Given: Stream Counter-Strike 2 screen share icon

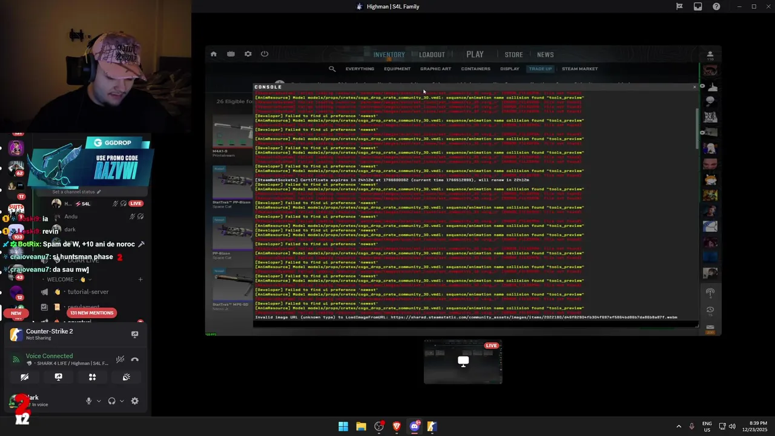Looking at the screenshot, I should point(134,334).
